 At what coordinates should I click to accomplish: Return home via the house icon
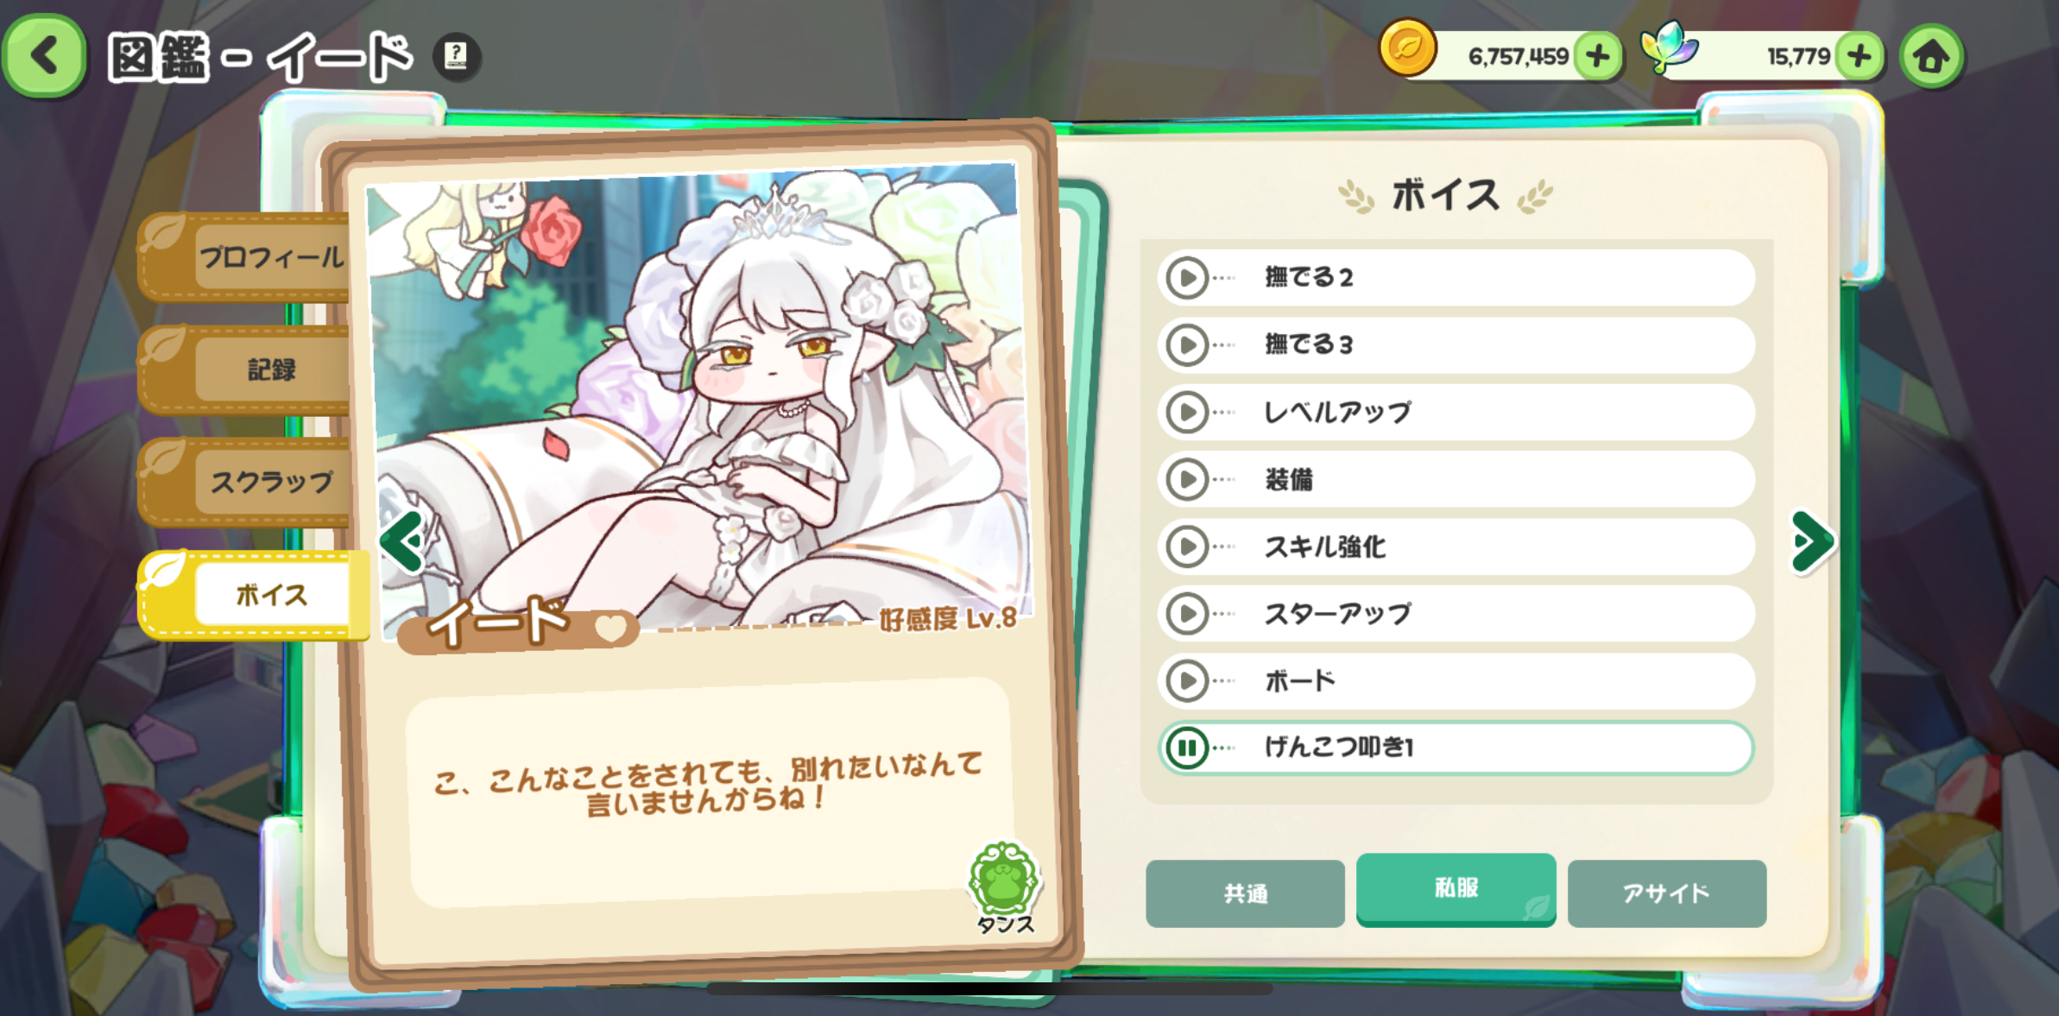(1931, 57)
